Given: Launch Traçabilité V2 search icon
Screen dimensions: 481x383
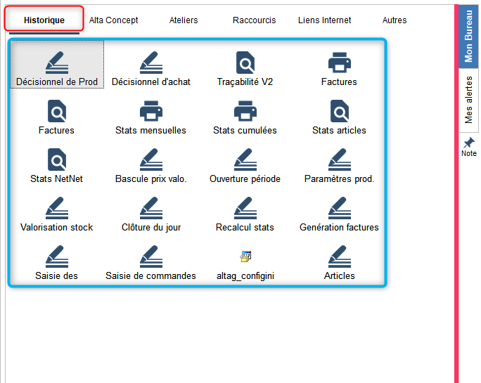Looking at the screenshot, I should tap(245, 63).
